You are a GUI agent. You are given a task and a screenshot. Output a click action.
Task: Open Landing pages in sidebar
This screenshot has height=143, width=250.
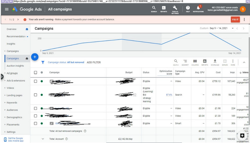click(x=14, y=95)
